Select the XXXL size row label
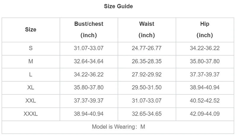Screen dimensions: 237x139 (31, 114)
